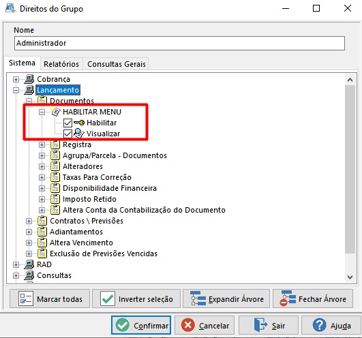Expand the Agrupa/Parcela - Documentos node
Image resolution: width=362 pixels, height=338 pixels.
coord(42,156)
